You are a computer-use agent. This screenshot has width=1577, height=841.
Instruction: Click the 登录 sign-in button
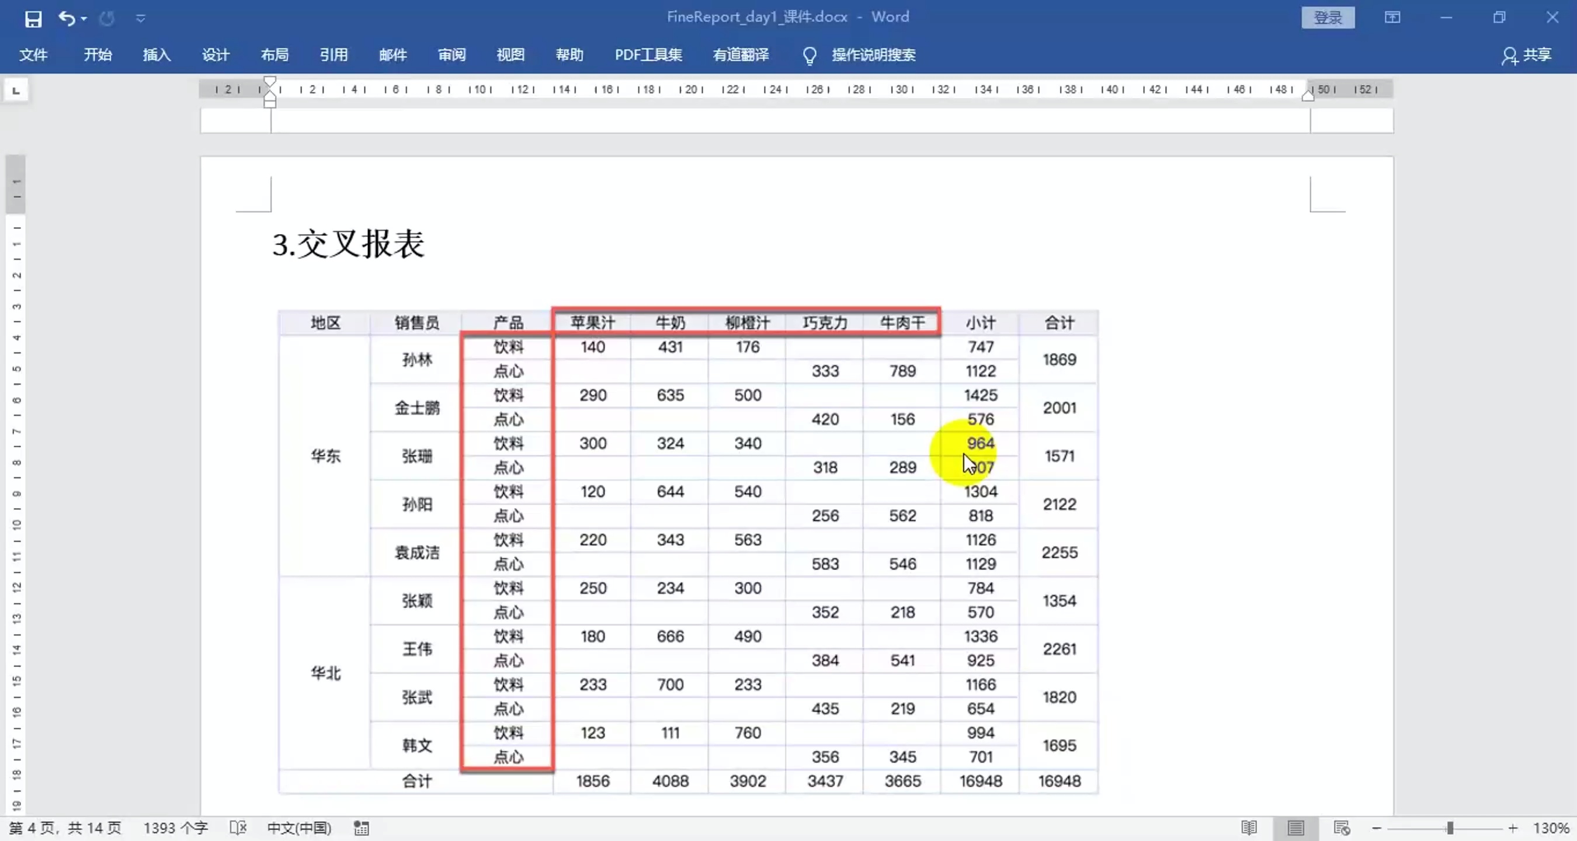tap(1327, 18)
